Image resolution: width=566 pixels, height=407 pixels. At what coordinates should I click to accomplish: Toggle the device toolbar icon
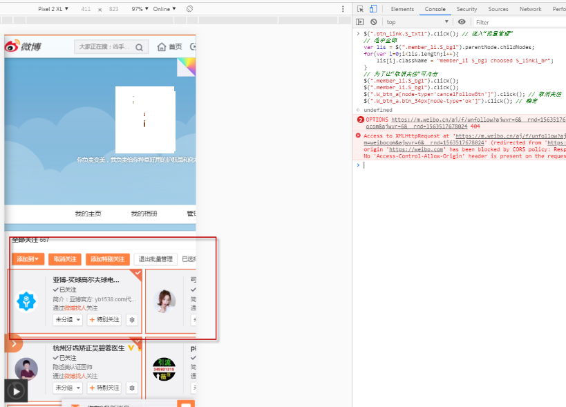[x=373, y=9]
